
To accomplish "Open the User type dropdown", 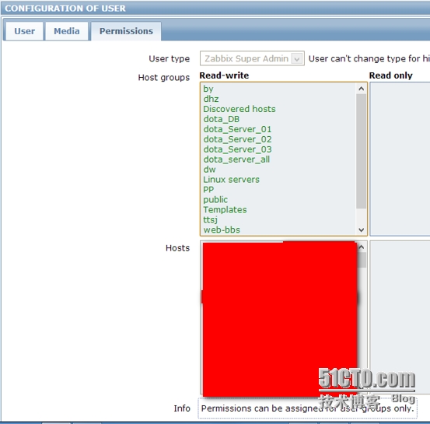I will coord(252,58).
